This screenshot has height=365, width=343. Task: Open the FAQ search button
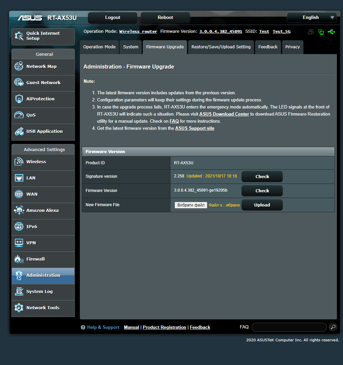pyautogui.click(x=333, y=327)
